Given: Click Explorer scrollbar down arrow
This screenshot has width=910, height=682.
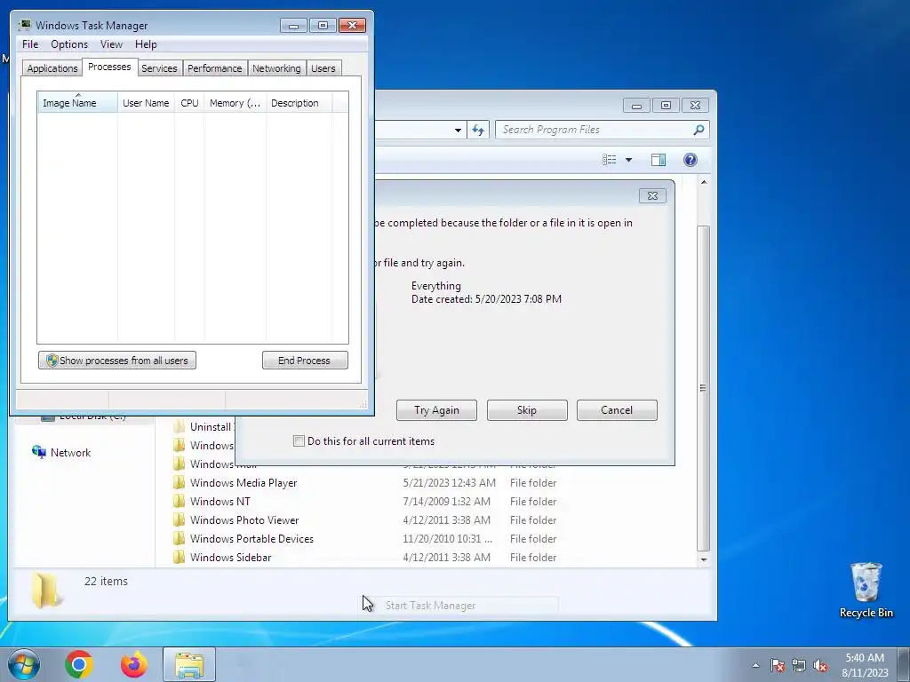Looking at the screenshot, I should click(704, 559).
